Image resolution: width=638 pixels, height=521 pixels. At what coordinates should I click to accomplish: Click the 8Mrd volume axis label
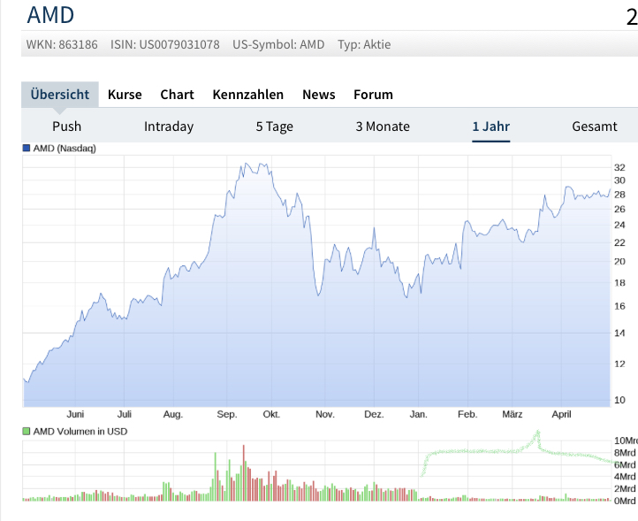click(x=625, y=453)
